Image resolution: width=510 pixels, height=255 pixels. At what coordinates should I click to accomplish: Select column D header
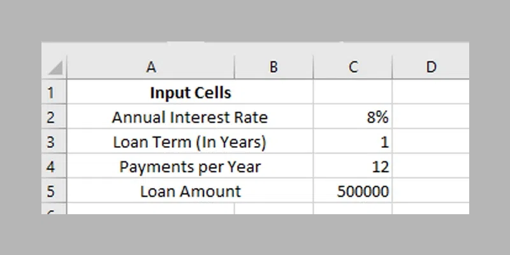tap(431, 66)
